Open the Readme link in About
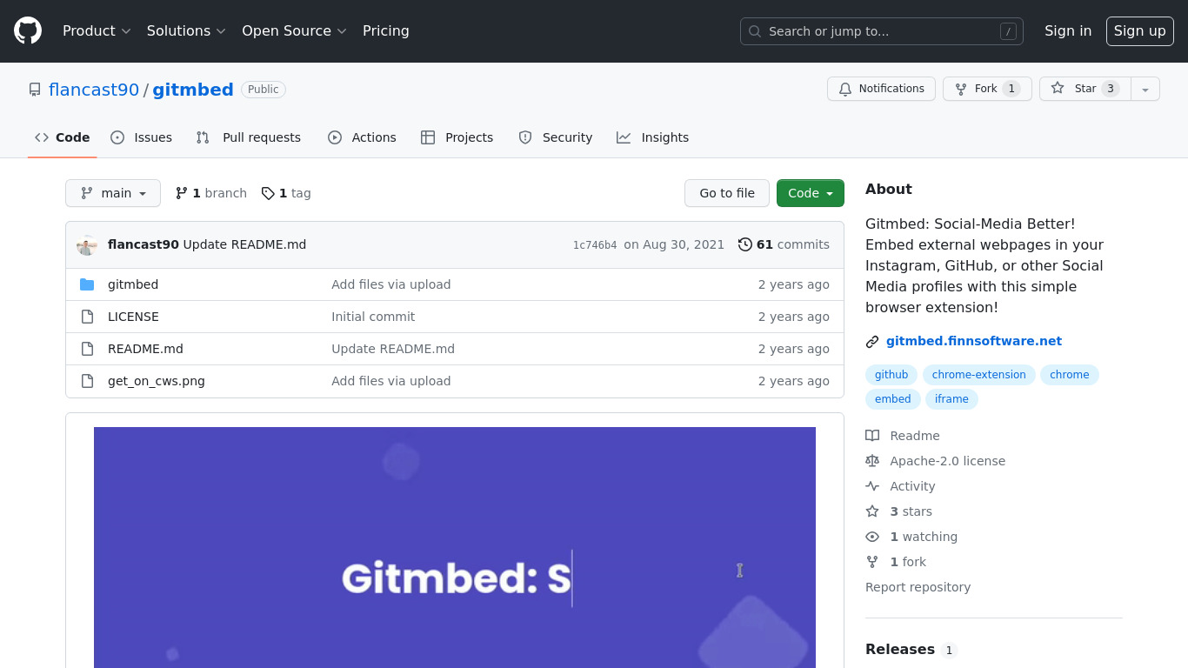The image size is (1188, 668). (903, 436)
